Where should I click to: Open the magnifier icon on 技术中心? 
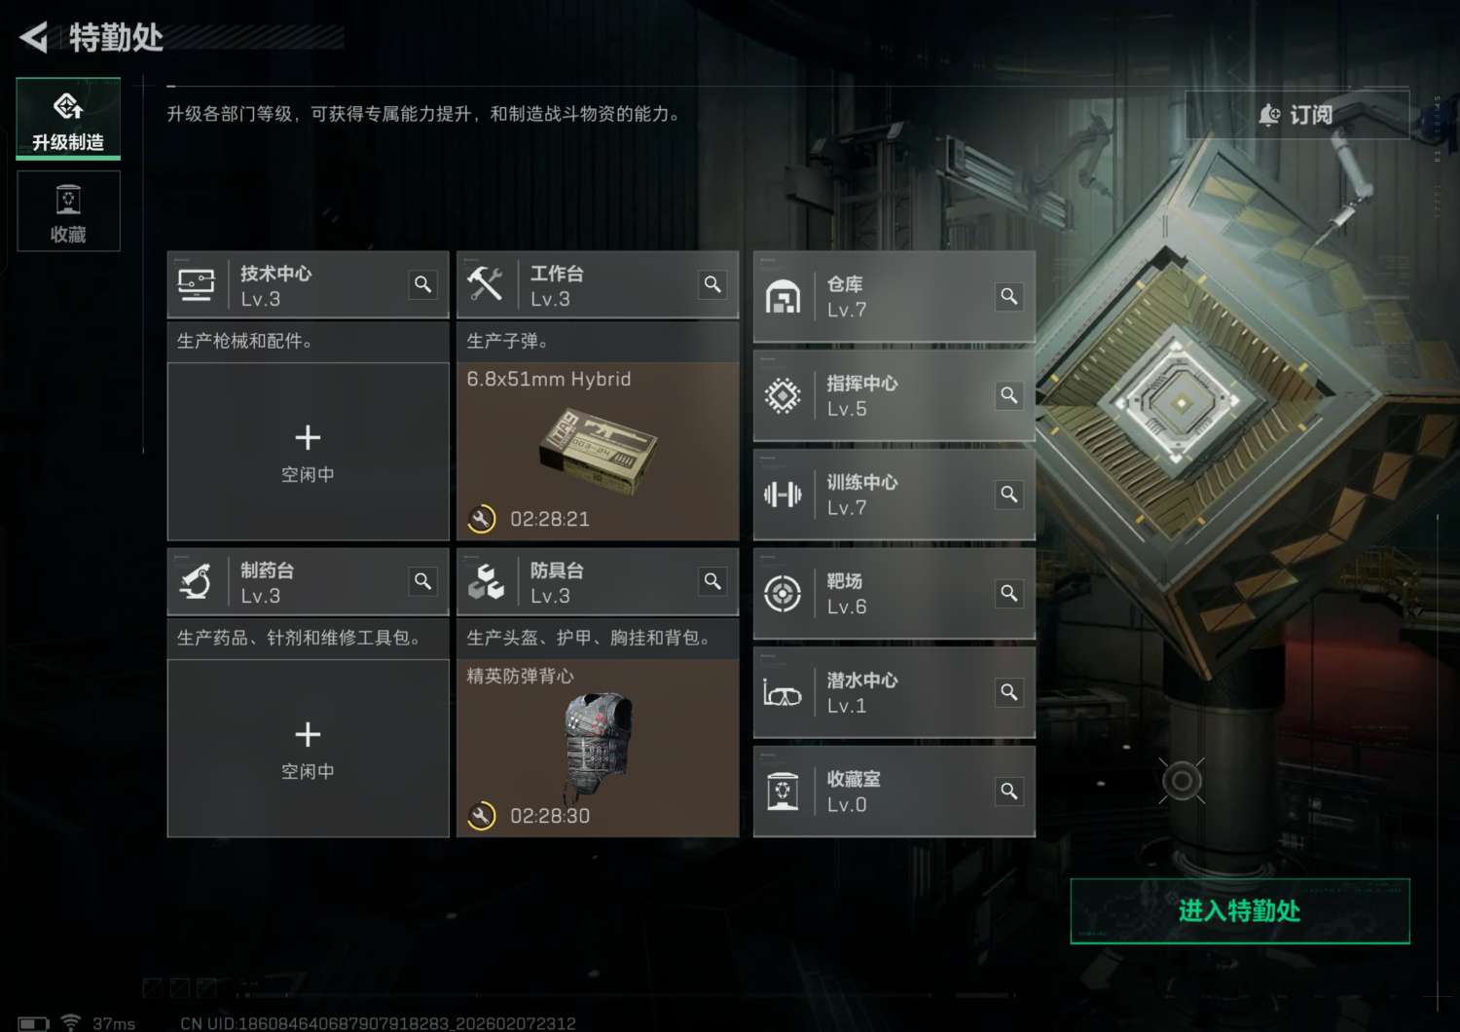(422, 284)
